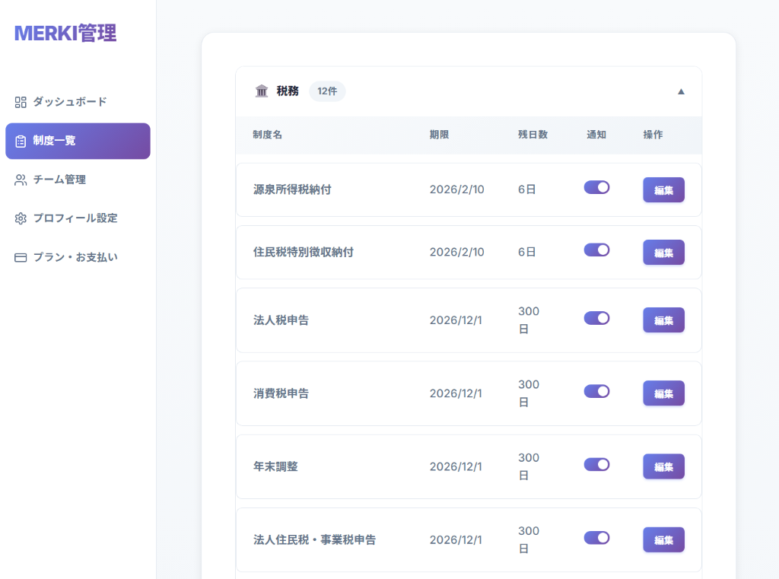This screenshot has width=779, height=579.
Task: Toggle notification for 源泉所得税納付
Action: (596, 187)
